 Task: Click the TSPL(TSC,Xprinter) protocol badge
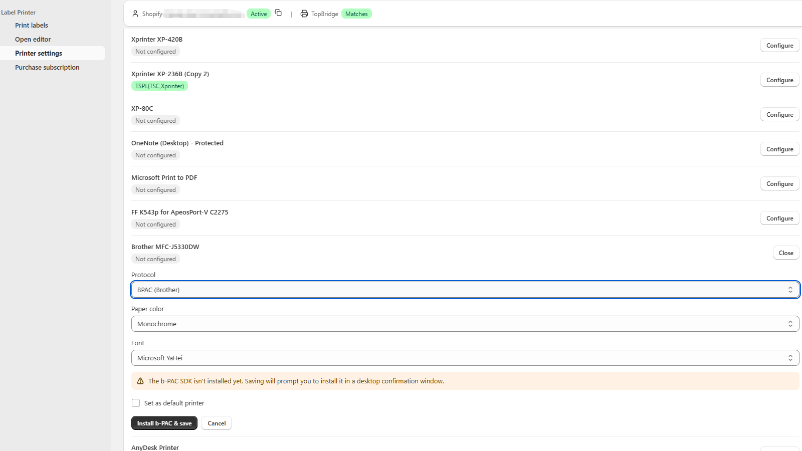pos(159,86)
